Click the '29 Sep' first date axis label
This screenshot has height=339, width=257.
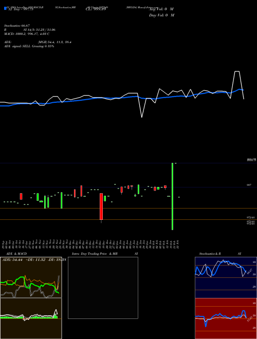pyautogui.click(x=4, y=244)
